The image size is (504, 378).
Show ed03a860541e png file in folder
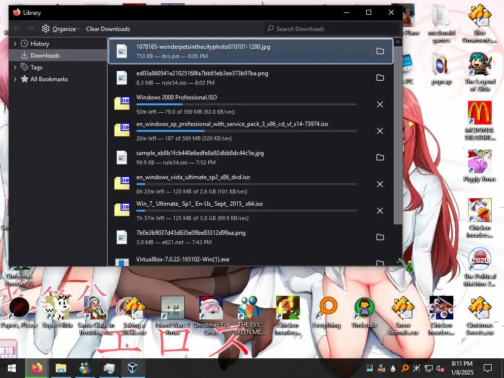pos(380,78)
